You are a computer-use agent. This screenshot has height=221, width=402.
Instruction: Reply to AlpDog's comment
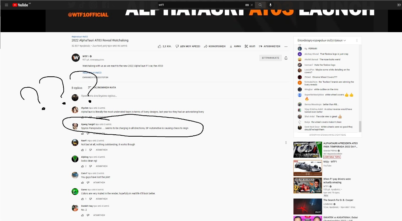[x=102, y=166]
